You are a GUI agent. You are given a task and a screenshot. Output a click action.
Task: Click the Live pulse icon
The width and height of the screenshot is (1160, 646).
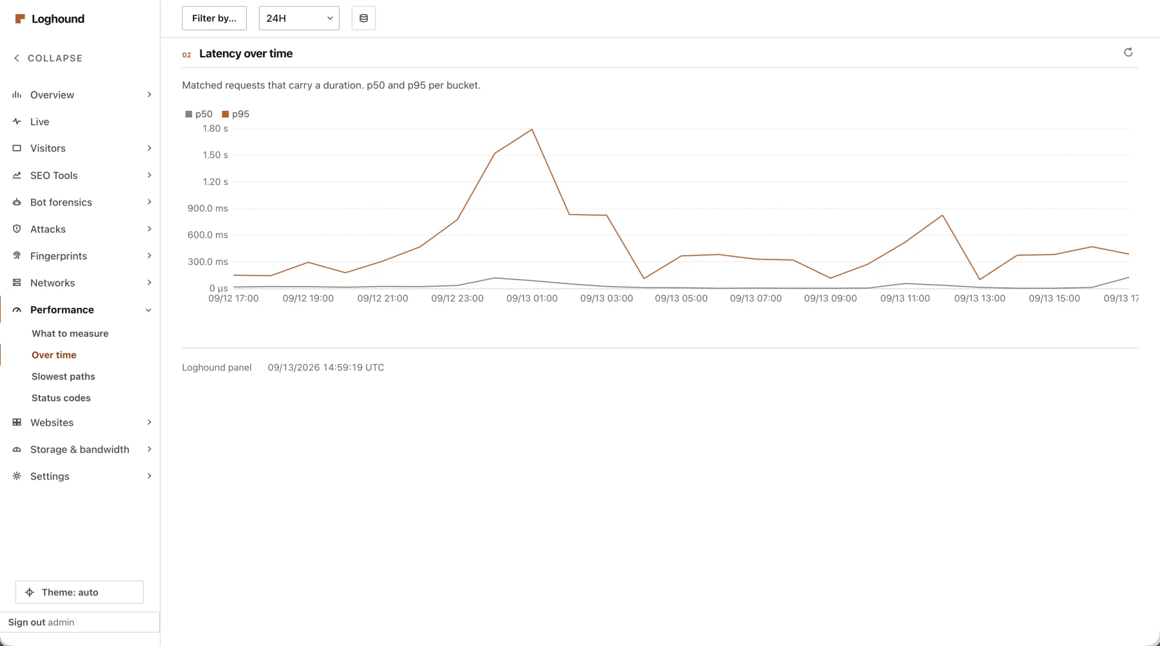click(x=17, y=122)
